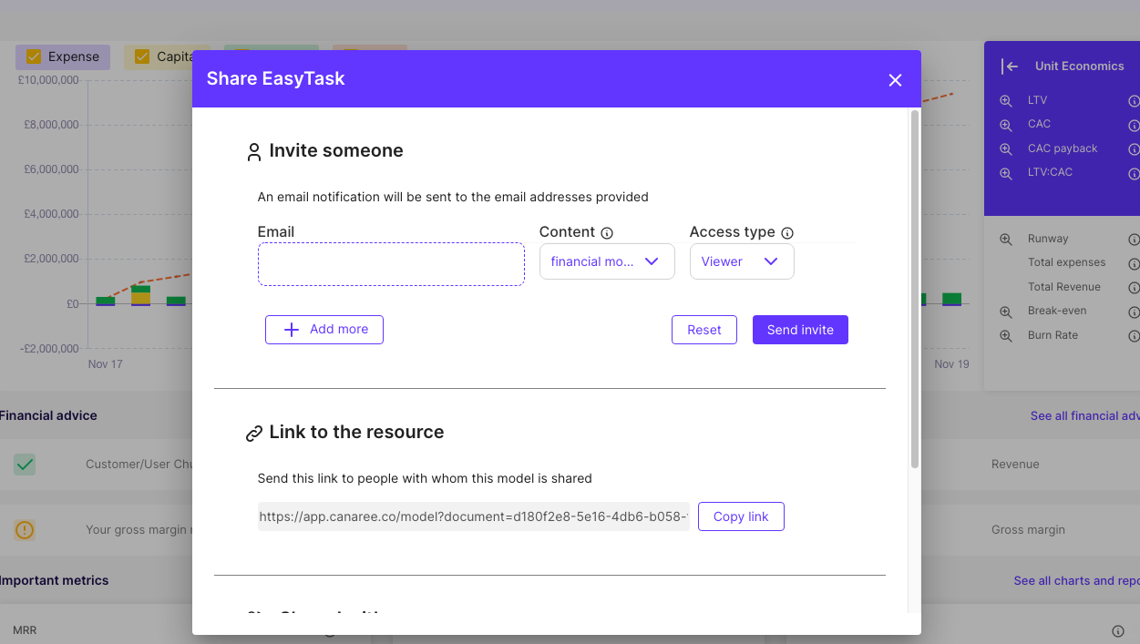The width and height of the screenshot is (1140, 644).
Task: Zoom into the CAC payback metric
Action: tap(1006, 149)
